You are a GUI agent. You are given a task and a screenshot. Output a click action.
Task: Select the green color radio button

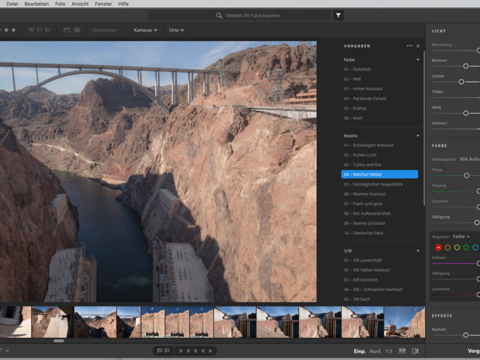tap(466, 247)
